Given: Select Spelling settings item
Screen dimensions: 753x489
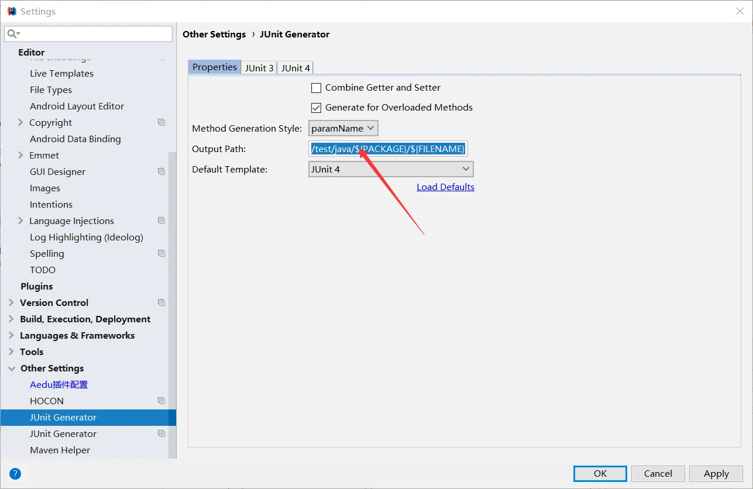Looking at the screenshot, I should 47,253.
